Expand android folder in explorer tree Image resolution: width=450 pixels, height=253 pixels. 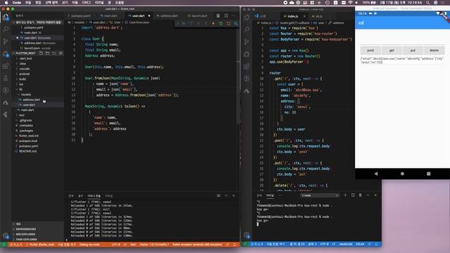pos(24,74)
